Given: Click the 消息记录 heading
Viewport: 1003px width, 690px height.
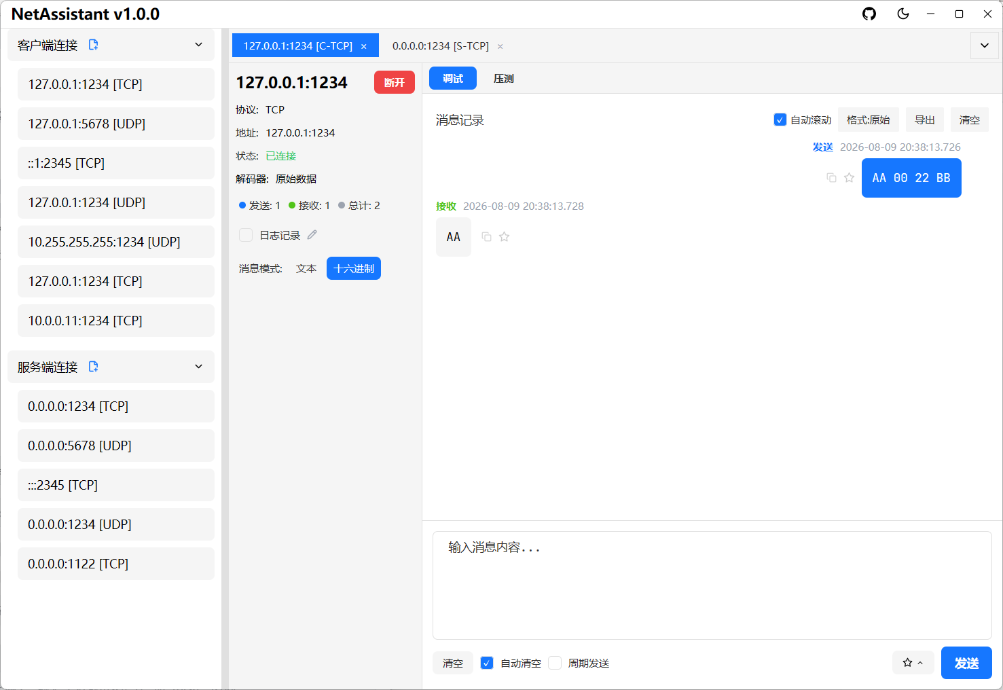Looking at the screenshot, I should pos(460,120).
